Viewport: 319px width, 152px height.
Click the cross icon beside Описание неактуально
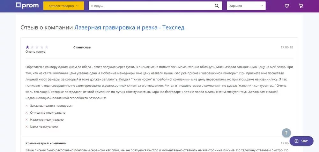(26, 113)
